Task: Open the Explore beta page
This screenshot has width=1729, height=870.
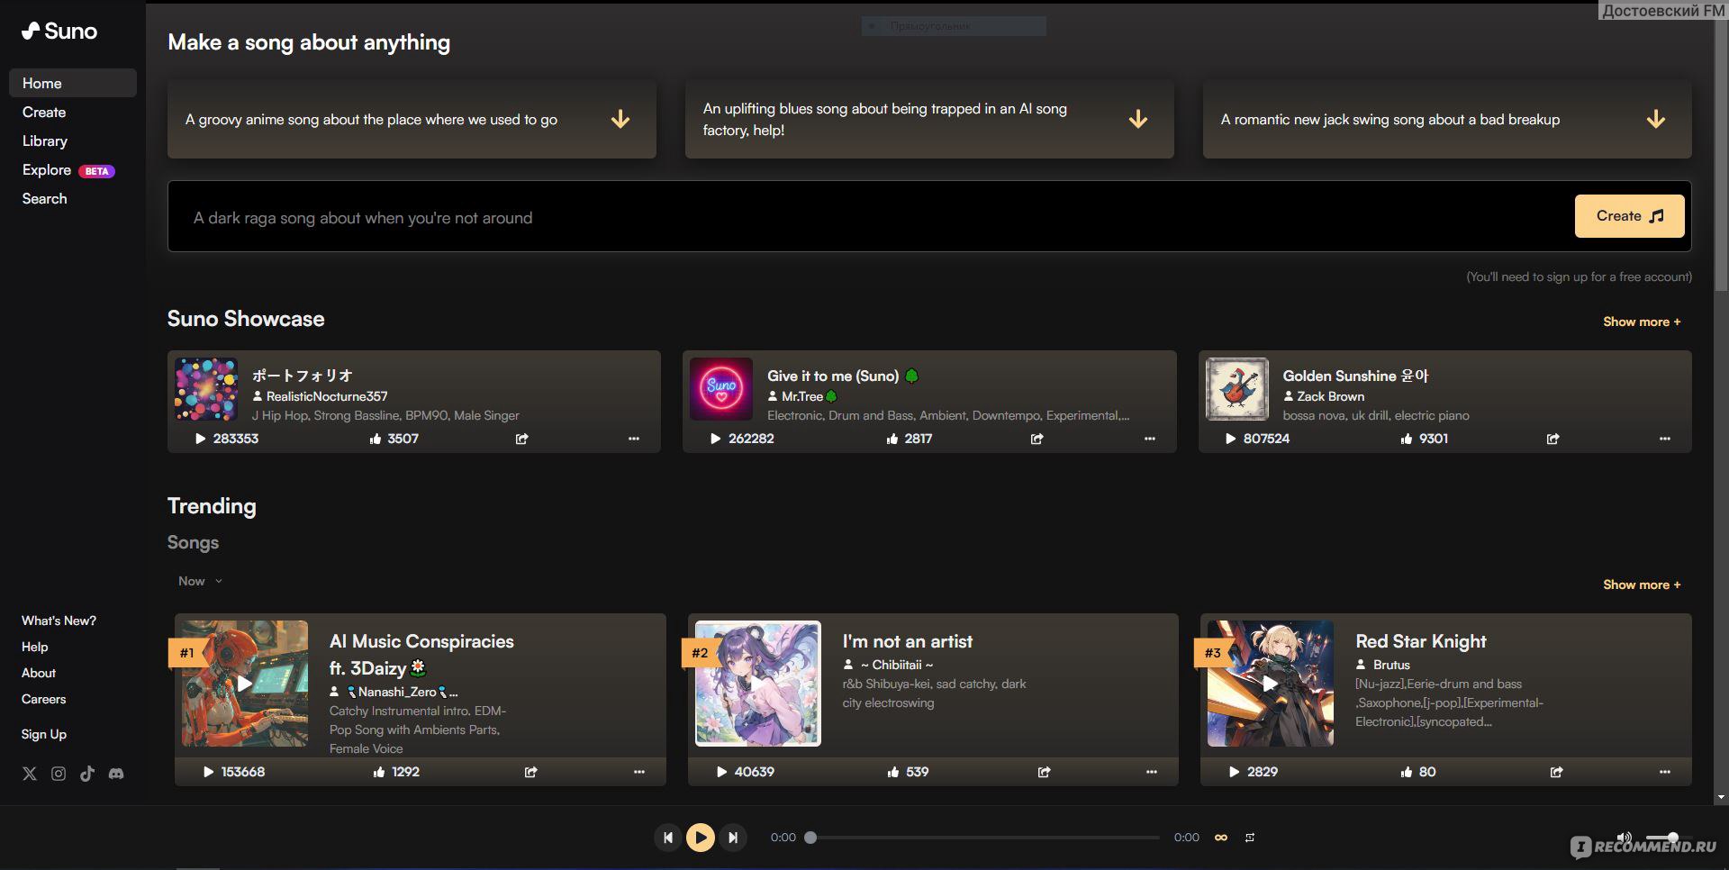Action: click(x=68, y=169)
